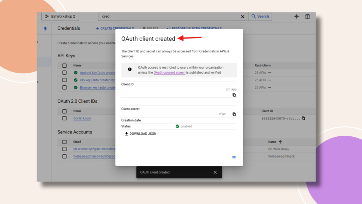Click the firebase-adminsdk name cell
362x204 pixels.
pyautogui.click(x=282, y=157)
